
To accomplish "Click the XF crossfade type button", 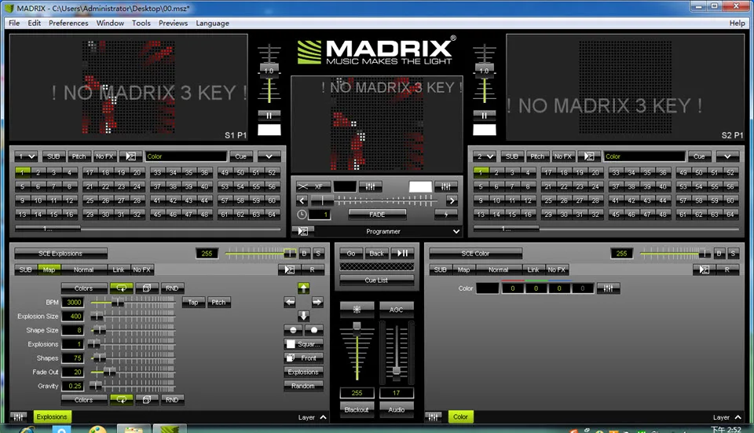I will point(312,187).
